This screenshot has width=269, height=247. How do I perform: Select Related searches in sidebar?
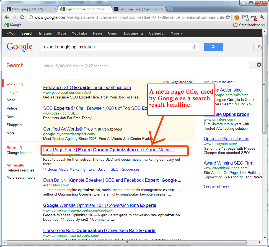pyautogui.click(x=20, y=170)
